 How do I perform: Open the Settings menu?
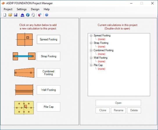tap(21, 9)
